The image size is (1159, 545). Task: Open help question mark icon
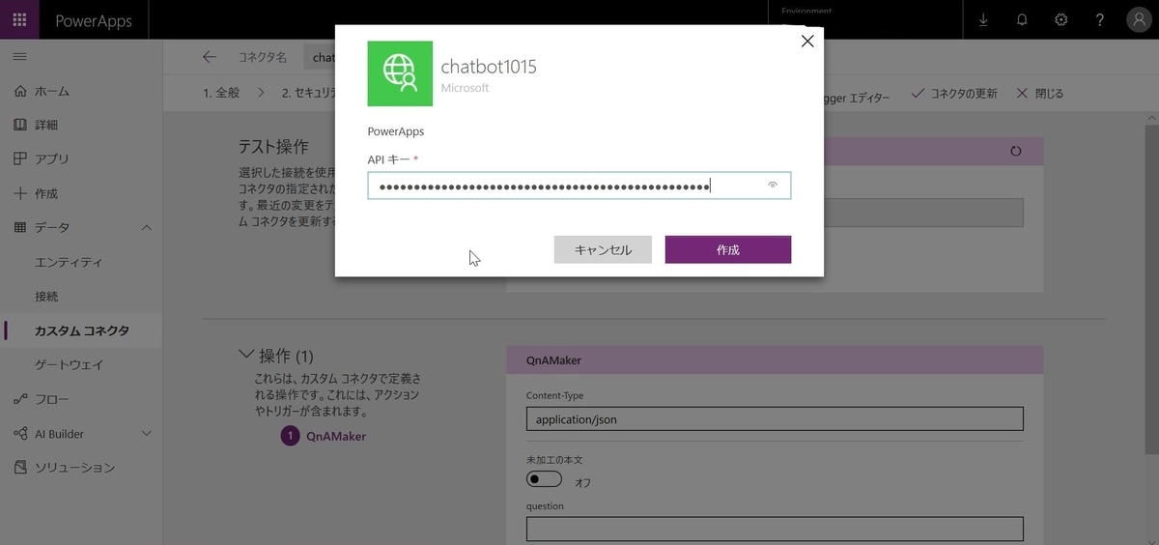pos(1099,20)
